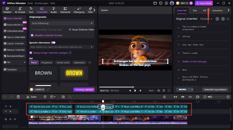Open the message feedback icon in title bar
This screenshot has width=233, height=130.
pyautogui.click(x=161, y=3)
